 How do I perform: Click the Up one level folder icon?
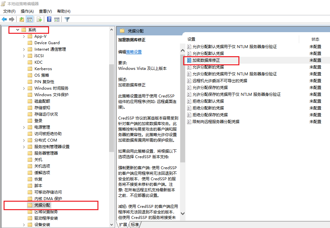tap(21, 19)
